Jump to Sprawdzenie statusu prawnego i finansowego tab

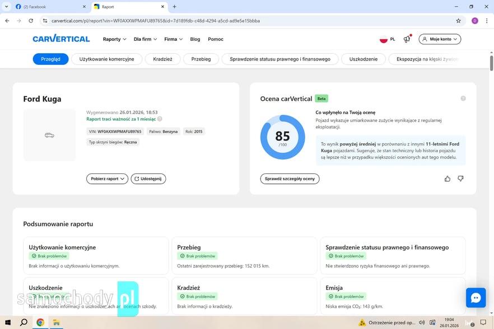(280, 59)
